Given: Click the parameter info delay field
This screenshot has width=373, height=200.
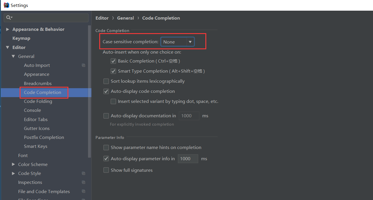Looking at the screenshot, I should point(188,159).
